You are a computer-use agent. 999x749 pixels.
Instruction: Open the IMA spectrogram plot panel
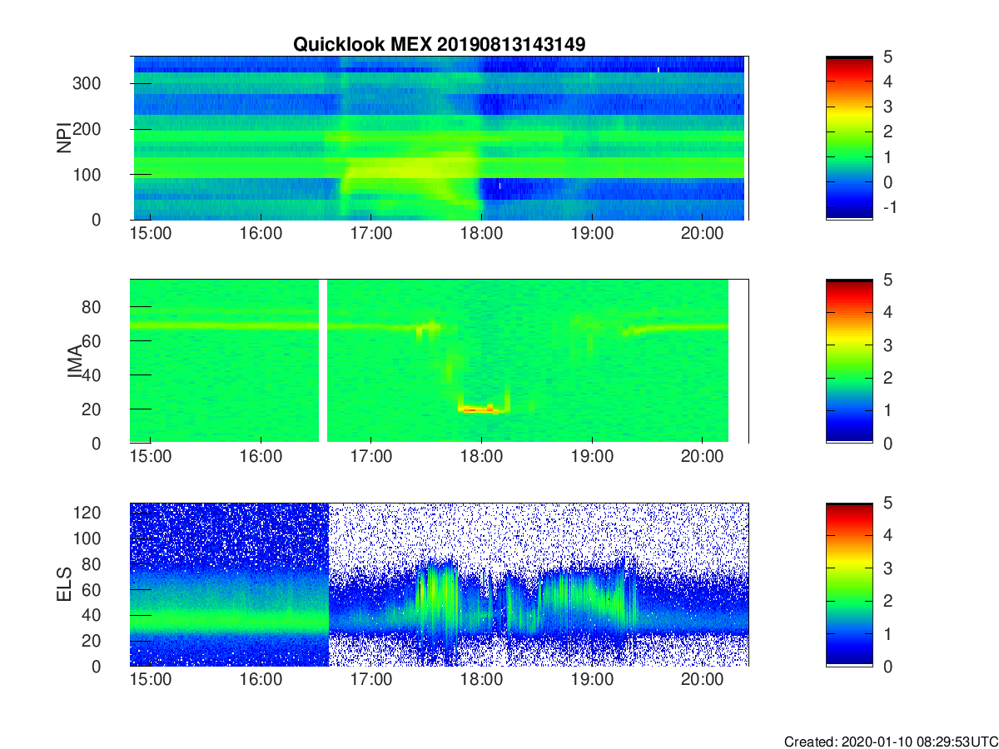440,361
